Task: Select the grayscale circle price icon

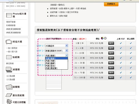Action: [x=105, y=38]
